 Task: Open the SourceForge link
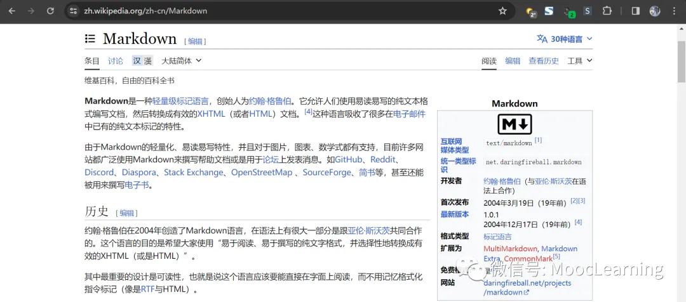tap(327, 172)
